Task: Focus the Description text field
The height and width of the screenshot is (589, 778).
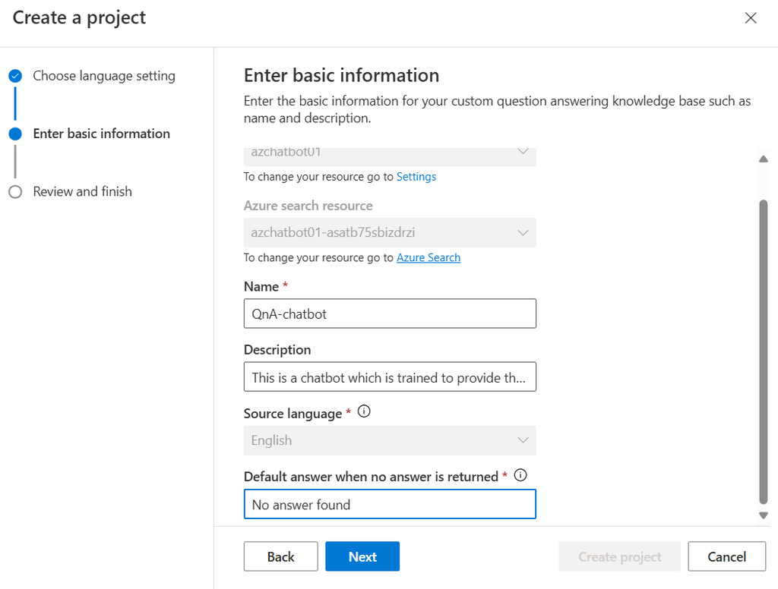Action: click(x=390, y=376)
